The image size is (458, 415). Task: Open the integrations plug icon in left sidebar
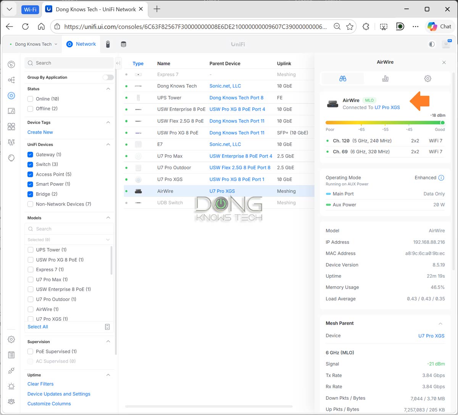[x=11, y=370]
